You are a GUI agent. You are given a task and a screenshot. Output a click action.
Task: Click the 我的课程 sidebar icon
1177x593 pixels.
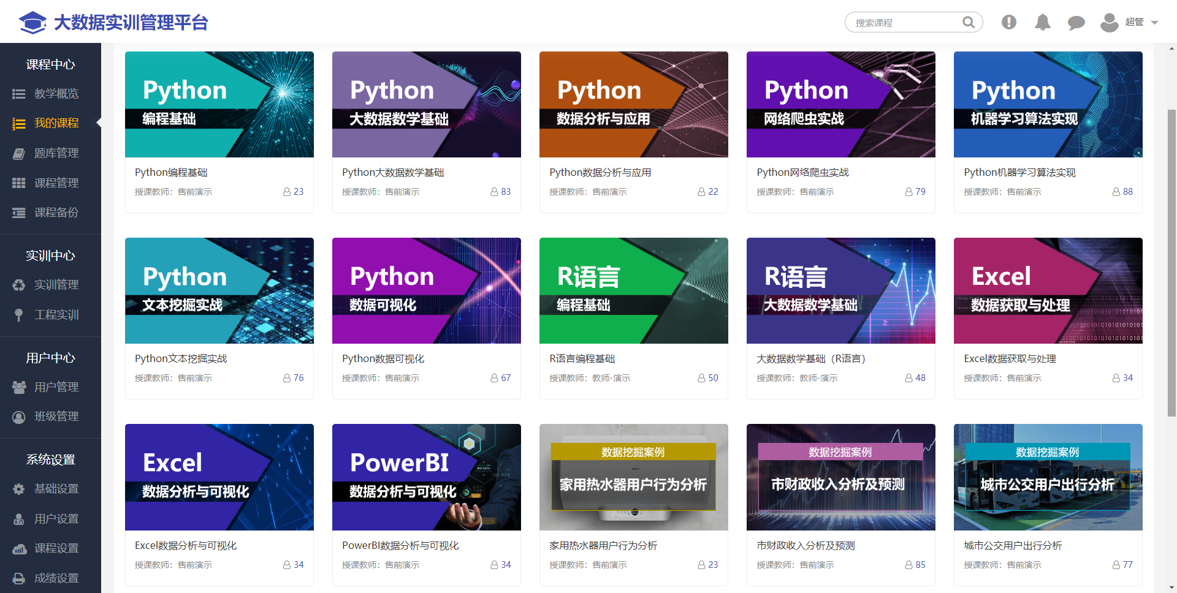click(19, 124)
